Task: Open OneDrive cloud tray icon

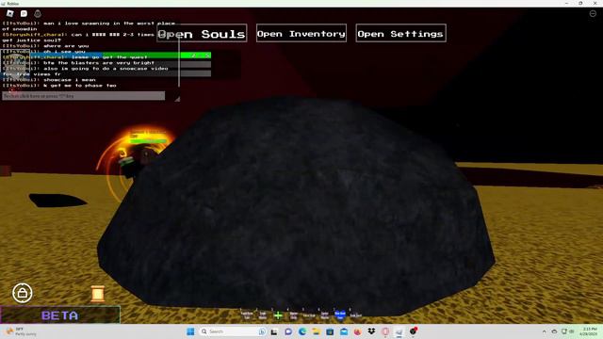Action: coord(554,331)
